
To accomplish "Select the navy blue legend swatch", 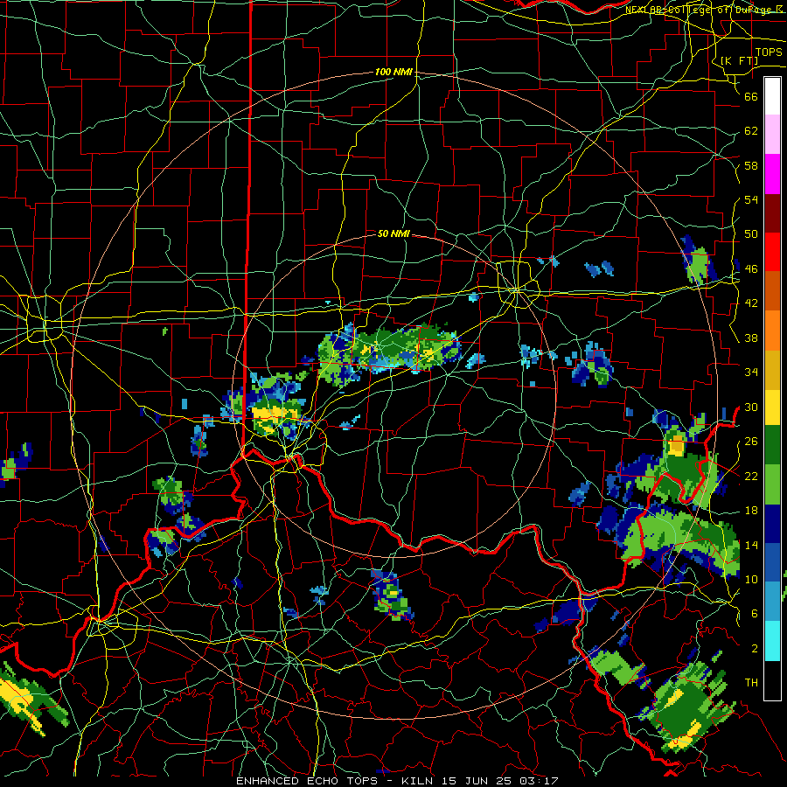I will (x=772, y=524).
